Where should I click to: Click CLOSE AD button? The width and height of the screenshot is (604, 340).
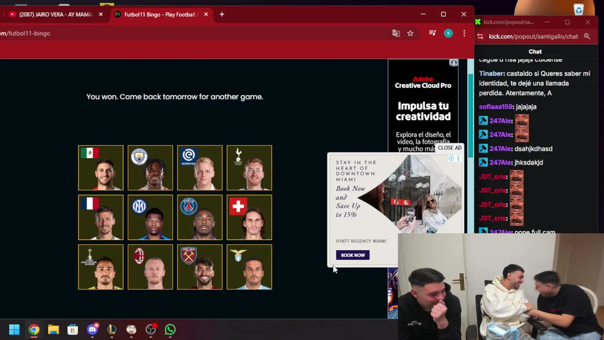point(450,148)
